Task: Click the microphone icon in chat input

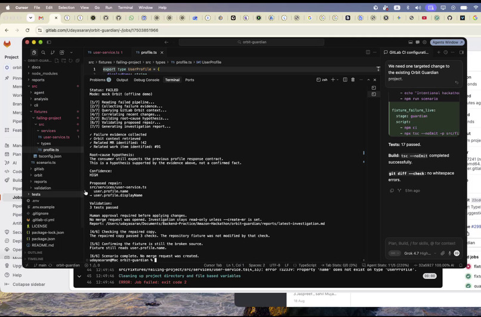Action: 449,253
